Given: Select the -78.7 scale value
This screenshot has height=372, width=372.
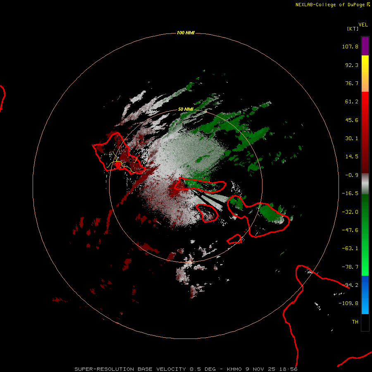Looking at the screenshot, I should [350, 267].
